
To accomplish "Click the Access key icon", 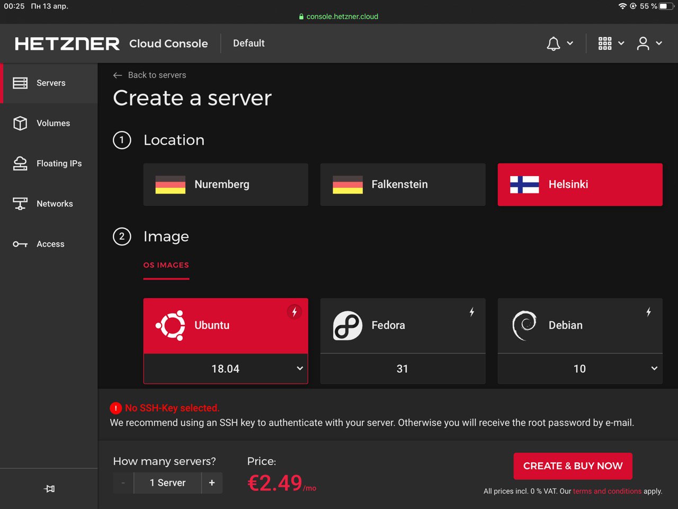I will [20, 244].
